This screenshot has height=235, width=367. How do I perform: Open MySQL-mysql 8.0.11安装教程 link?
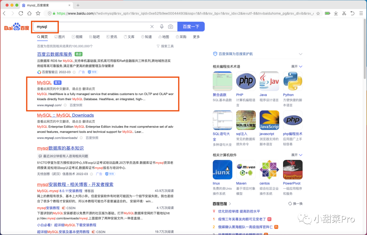tap(60, 191)
